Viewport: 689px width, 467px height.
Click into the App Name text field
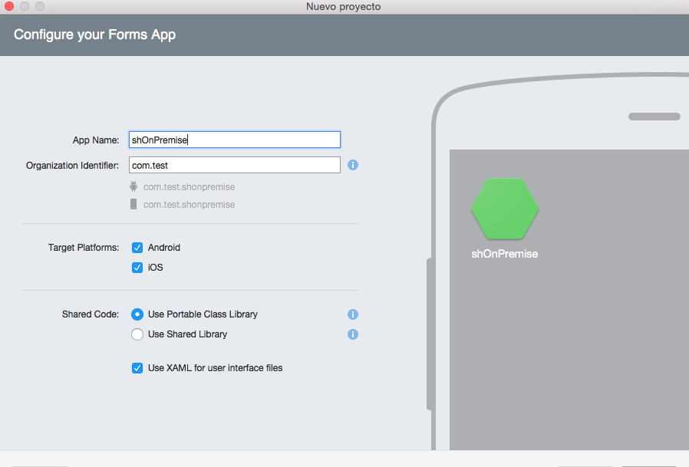pos(234,140)
